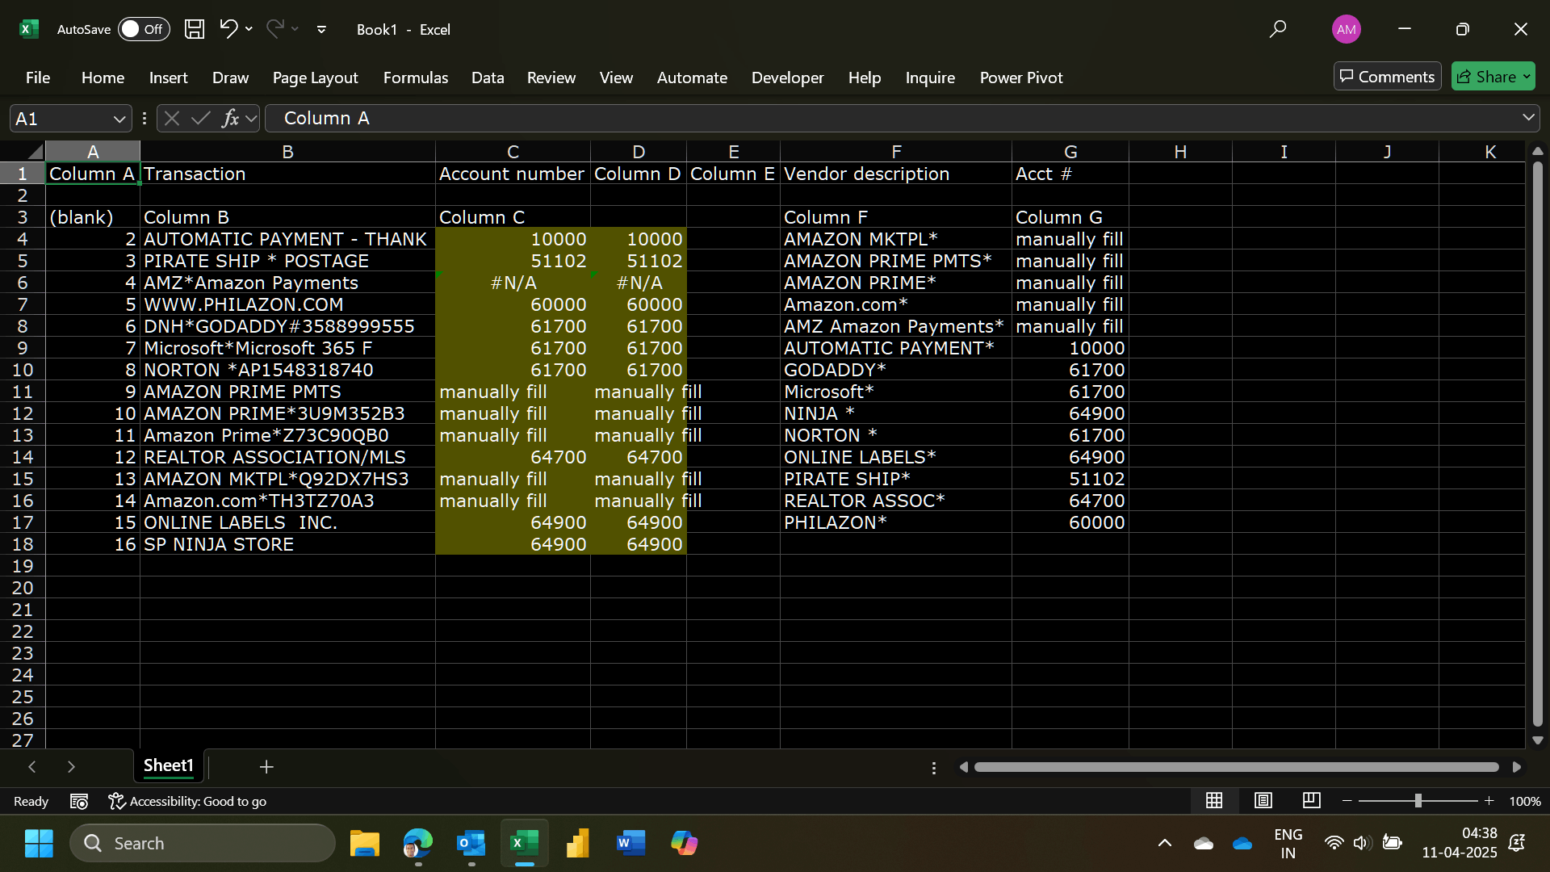Add a new sheet with plus icon
The height and width of the screenshot is (872, 1550).
click(266, 766)
